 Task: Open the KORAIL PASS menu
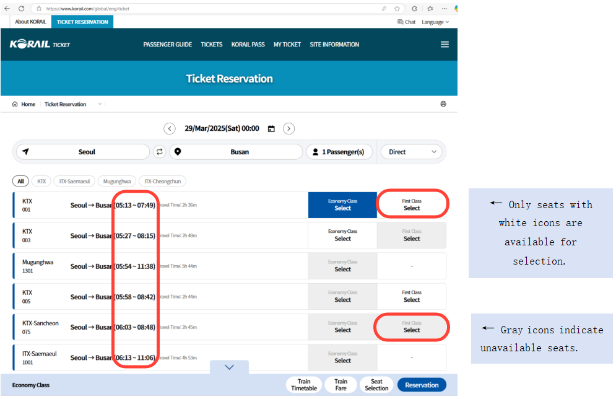pyautogui.click(x=248, y=45)
